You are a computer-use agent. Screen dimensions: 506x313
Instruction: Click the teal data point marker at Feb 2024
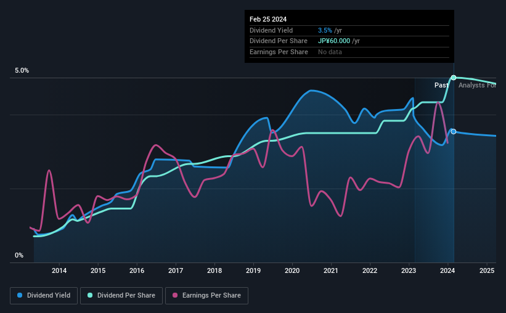(x=454, y=78)
